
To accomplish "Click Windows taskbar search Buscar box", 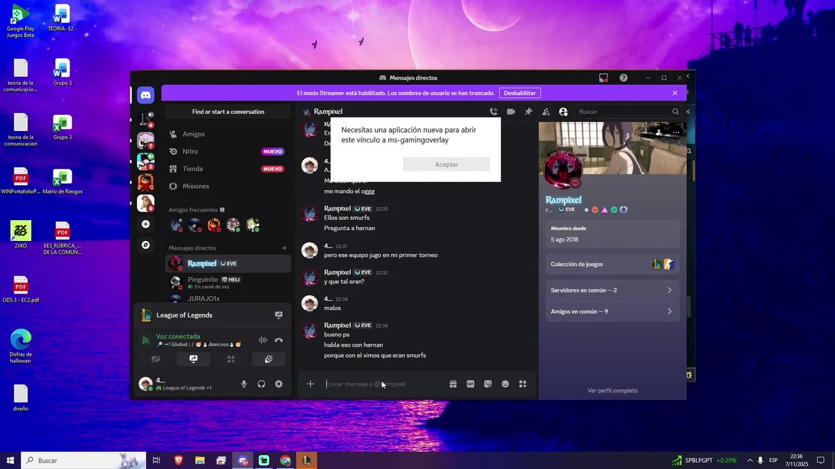I will click(x=83, y=461).
